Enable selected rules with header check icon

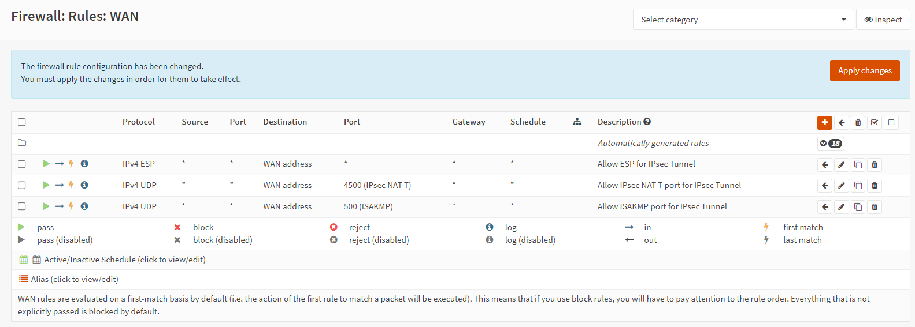(x=875, y=122)
